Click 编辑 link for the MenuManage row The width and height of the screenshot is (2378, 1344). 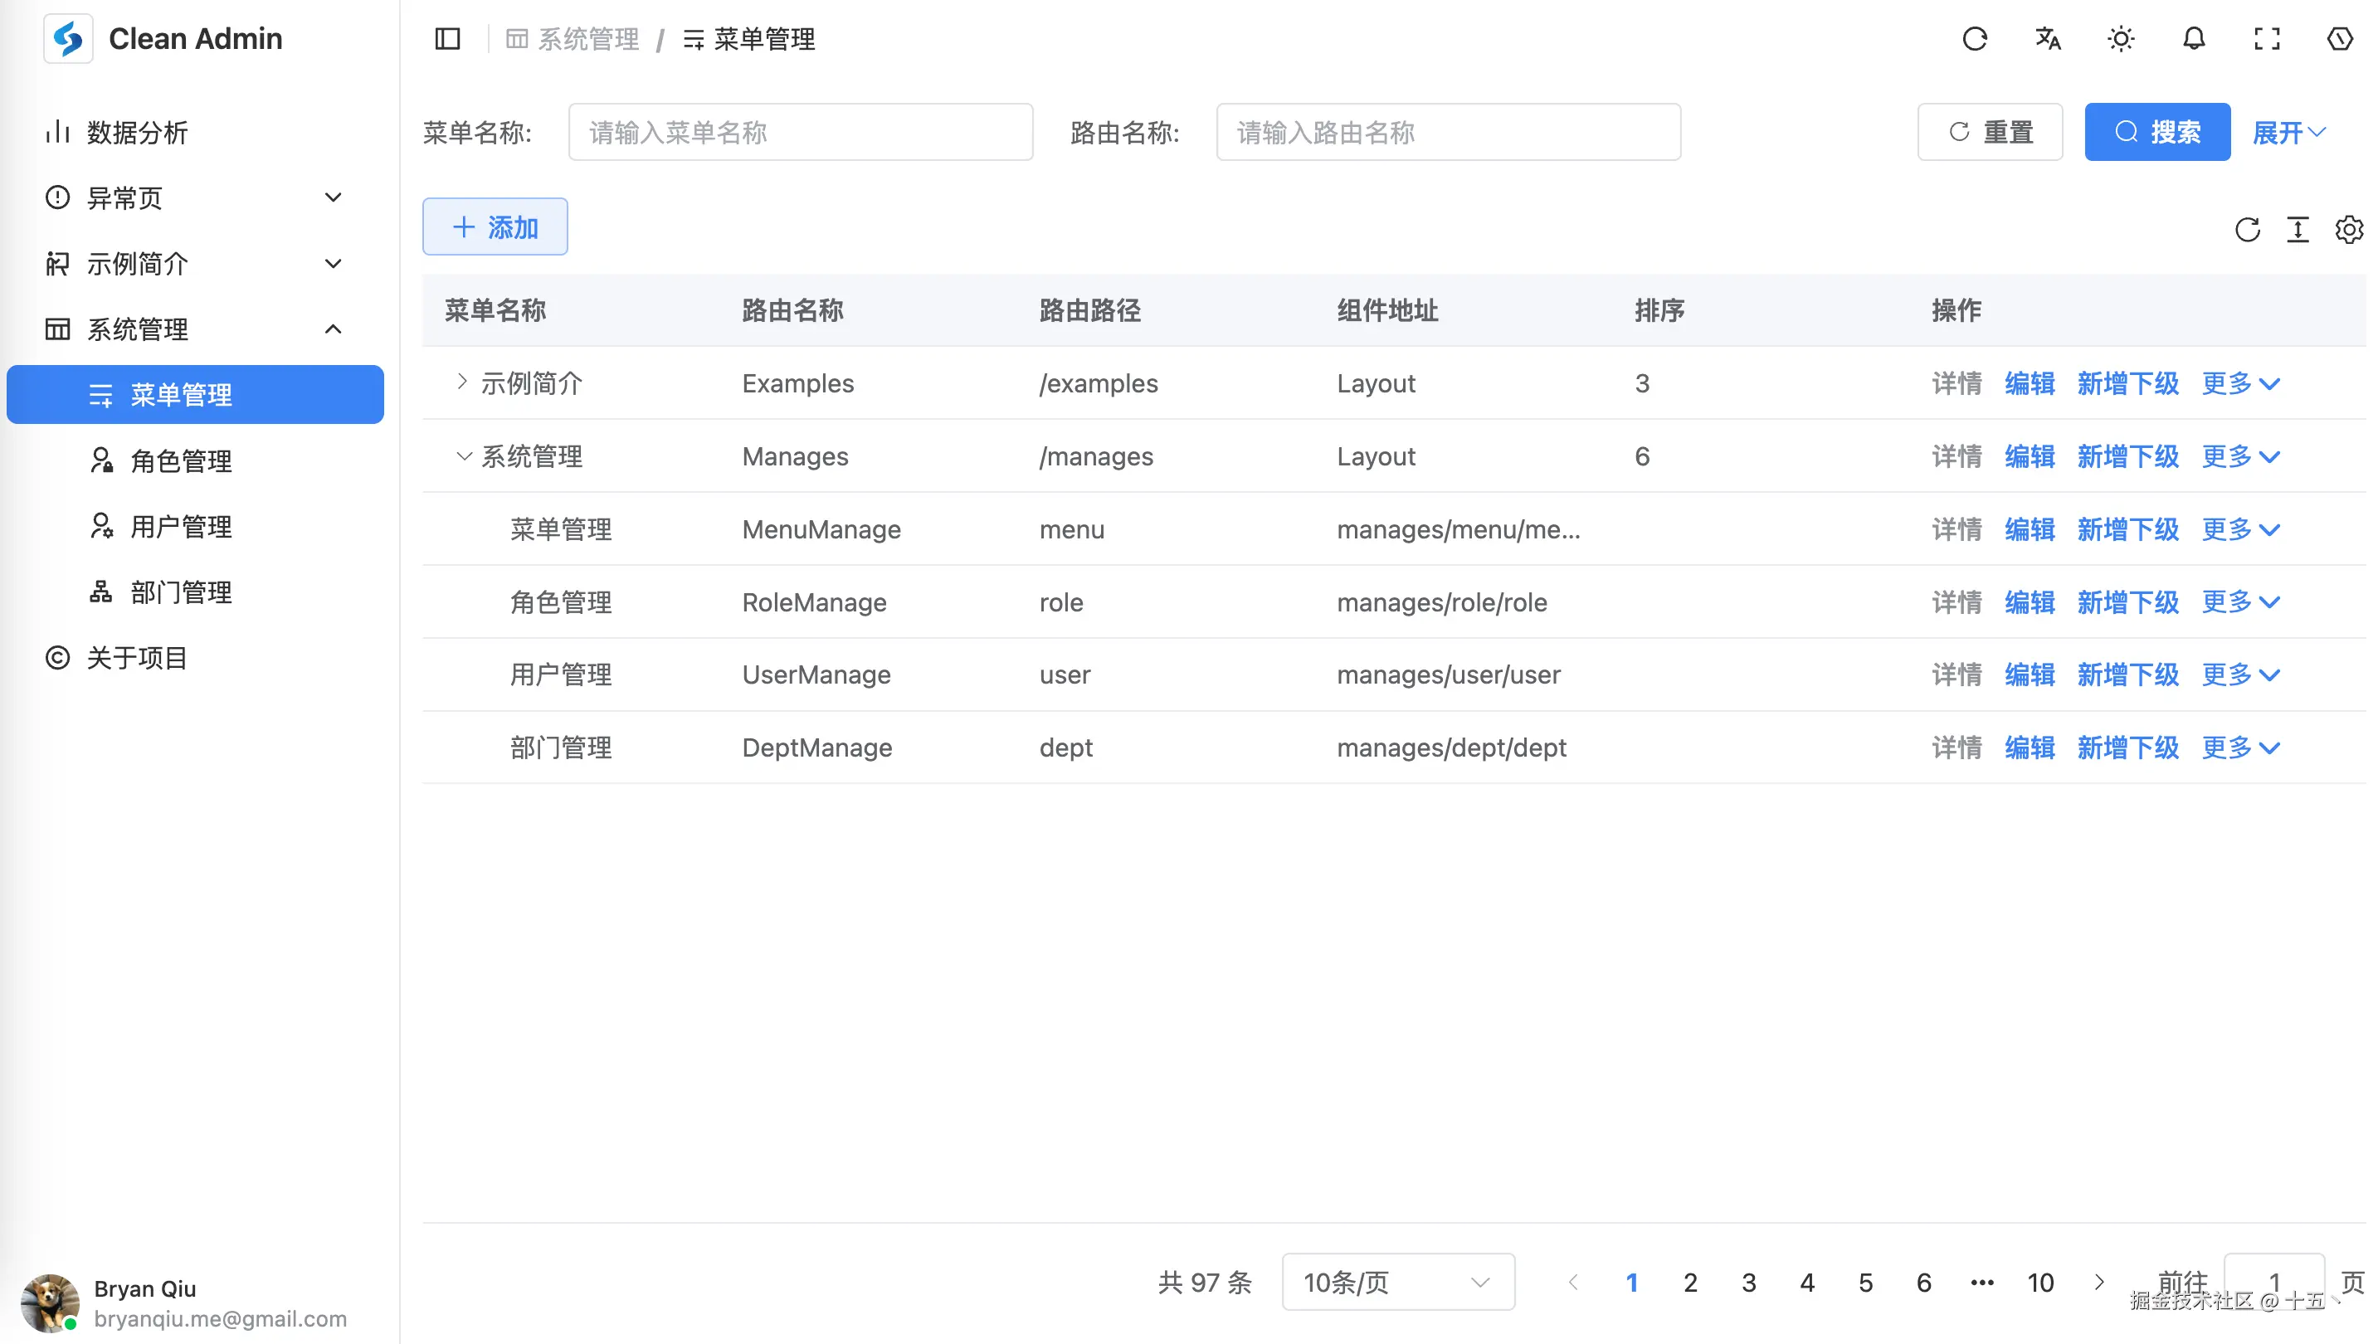pos(2029,529)
